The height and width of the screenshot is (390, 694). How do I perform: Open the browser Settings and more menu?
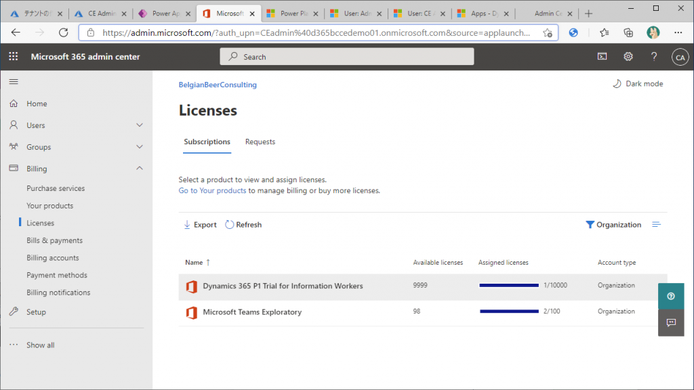(678, 32)
